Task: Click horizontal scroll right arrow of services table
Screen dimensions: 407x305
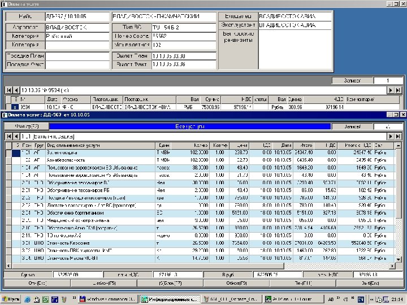Action: 392,265
